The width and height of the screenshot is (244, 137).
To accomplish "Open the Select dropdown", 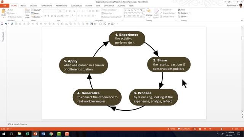I will (183, 16).
